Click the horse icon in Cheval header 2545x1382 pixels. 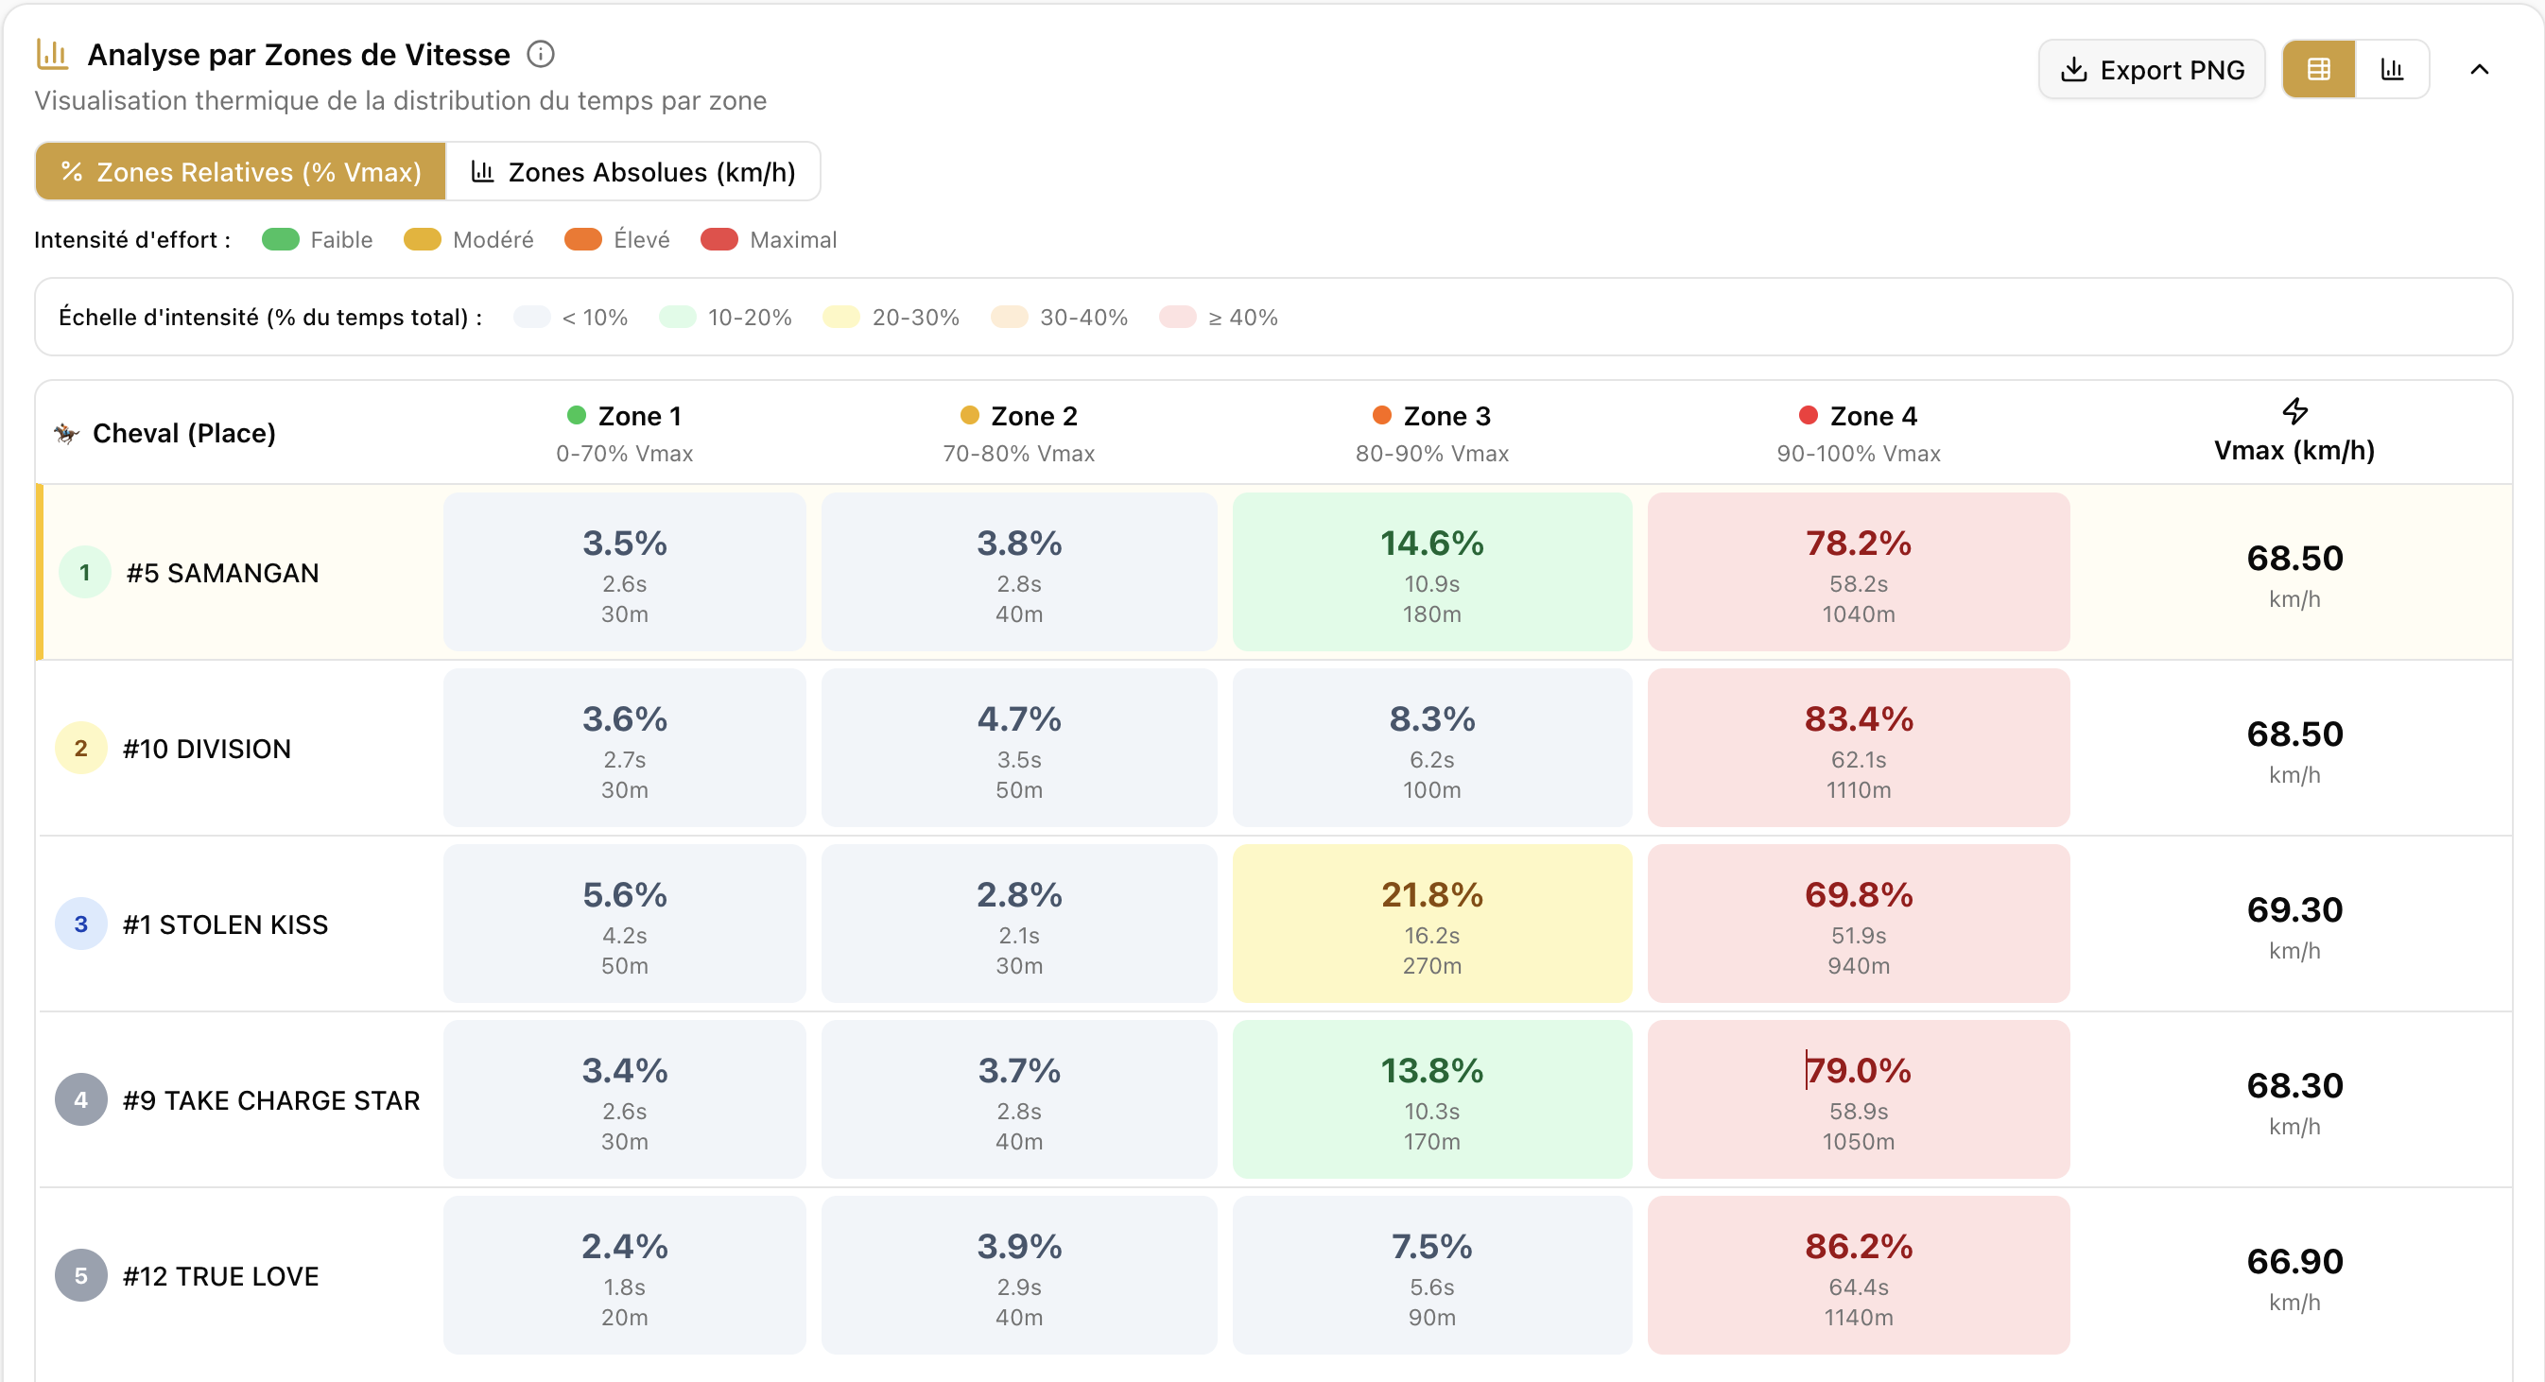click(66, 433)
